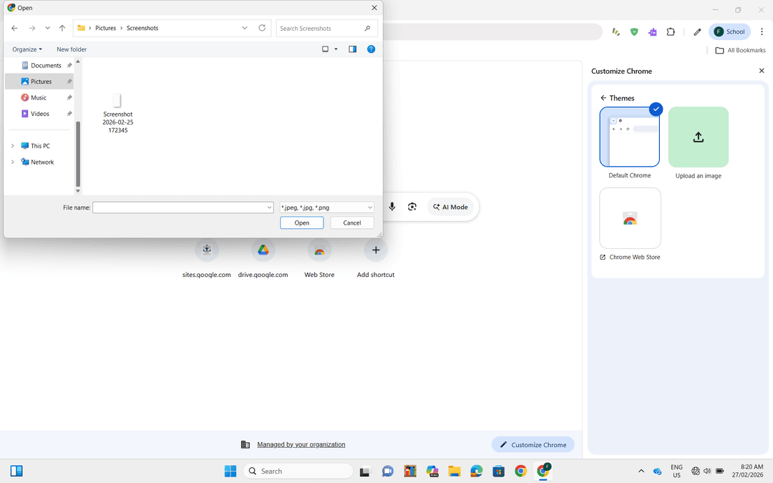The image size is (773, 483).
Task: Refresh the Screenshots folder view
Action: pos(262,28)
